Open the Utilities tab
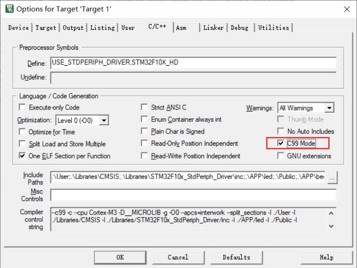 point(273,28)
